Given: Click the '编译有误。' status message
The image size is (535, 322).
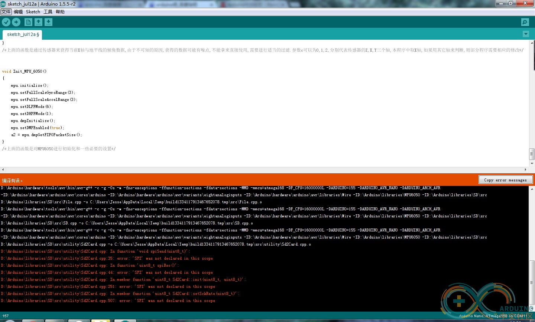Looking at the screenshot, I should click(x=13, y=181).
